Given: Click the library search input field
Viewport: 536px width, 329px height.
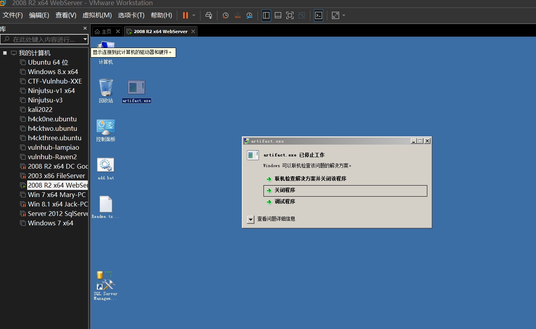Looking at the screenshot, I should 41,39.
